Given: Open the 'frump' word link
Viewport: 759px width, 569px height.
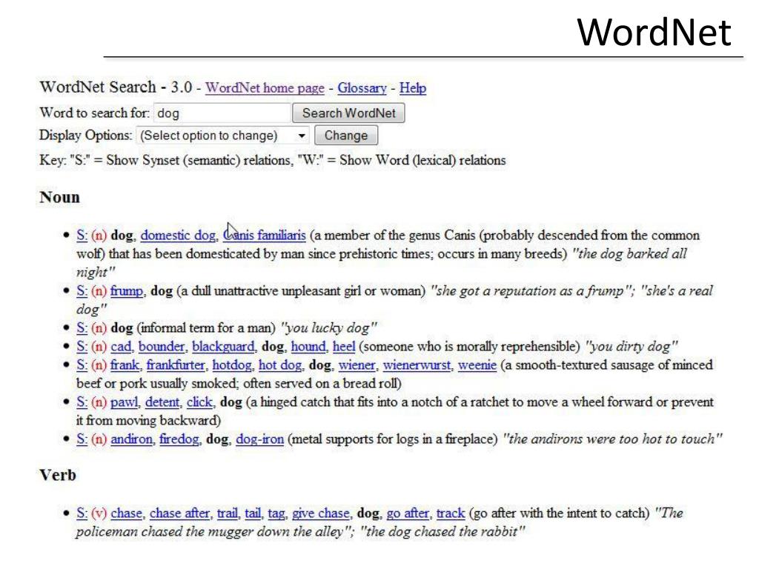Looking at the screenshot, I should click(x=127, y=291).
